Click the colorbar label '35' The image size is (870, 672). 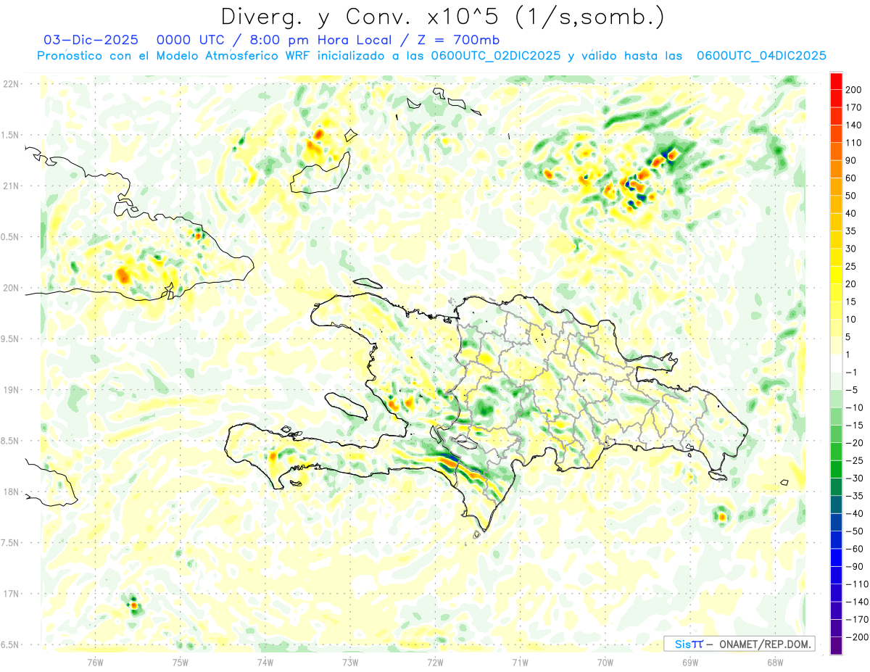click(851, 231)
